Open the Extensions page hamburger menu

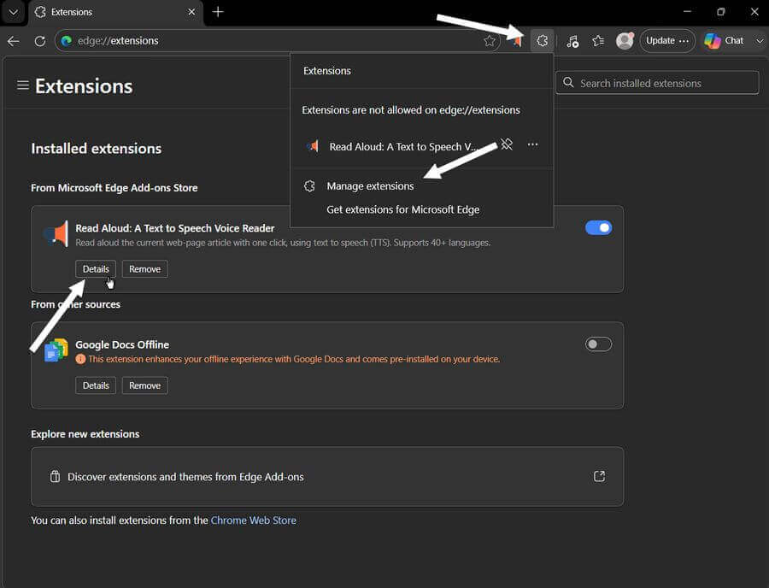(22, 85)
